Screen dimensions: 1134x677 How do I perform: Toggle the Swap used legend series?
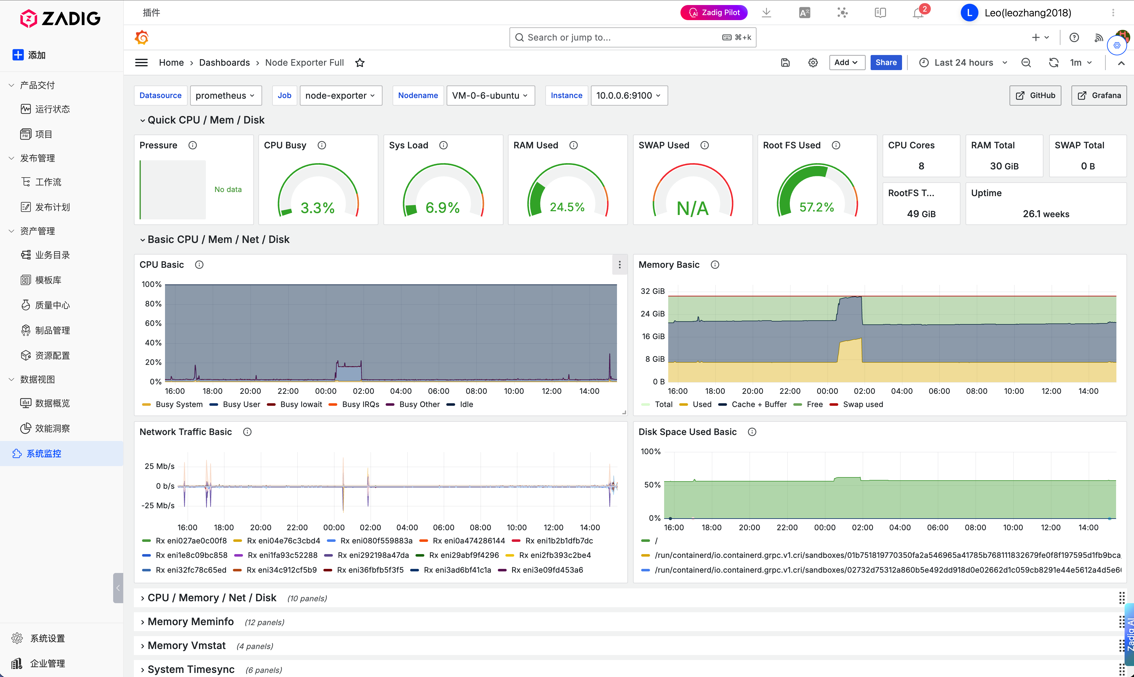click(862, 404)
